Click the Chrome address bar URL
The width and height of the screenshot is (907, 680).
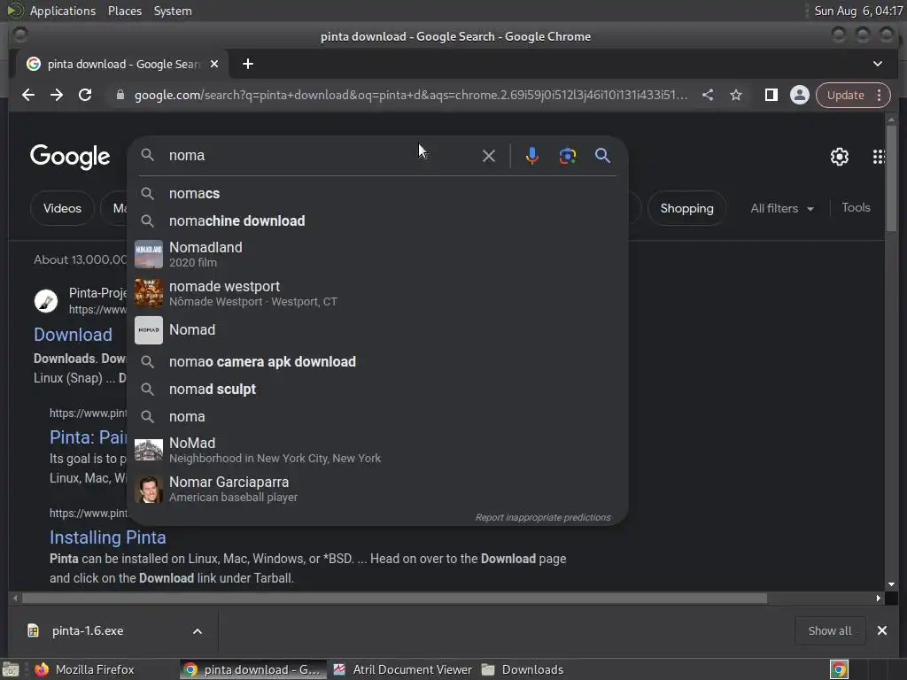coord(411,95)
